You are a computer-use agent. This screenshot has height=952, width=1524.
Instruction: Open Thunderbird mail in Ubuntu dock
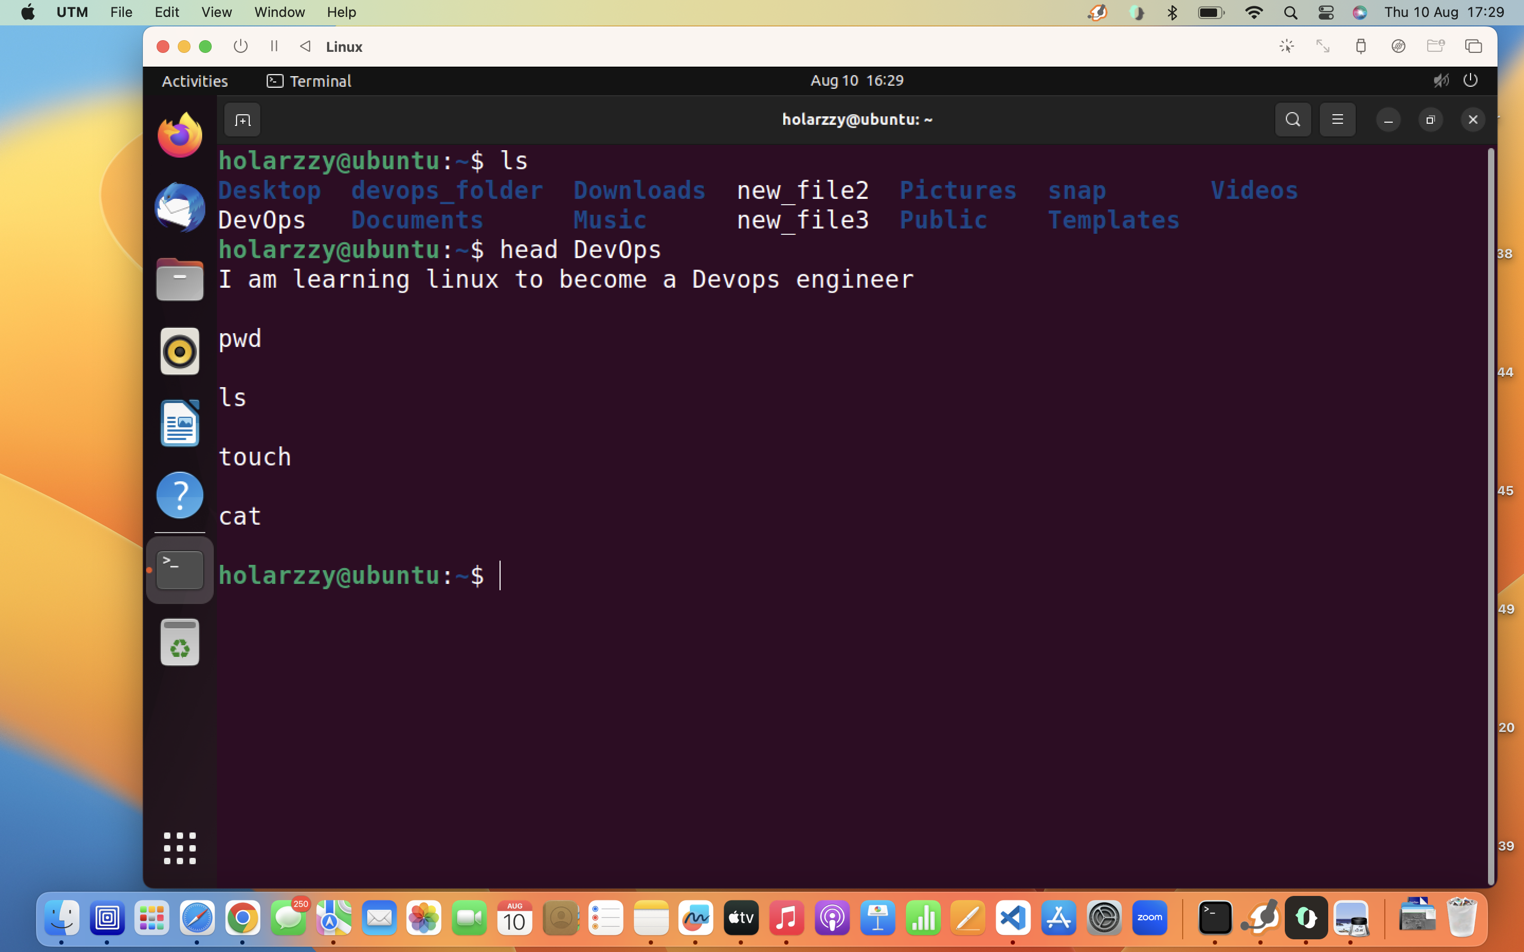[180, 207]
